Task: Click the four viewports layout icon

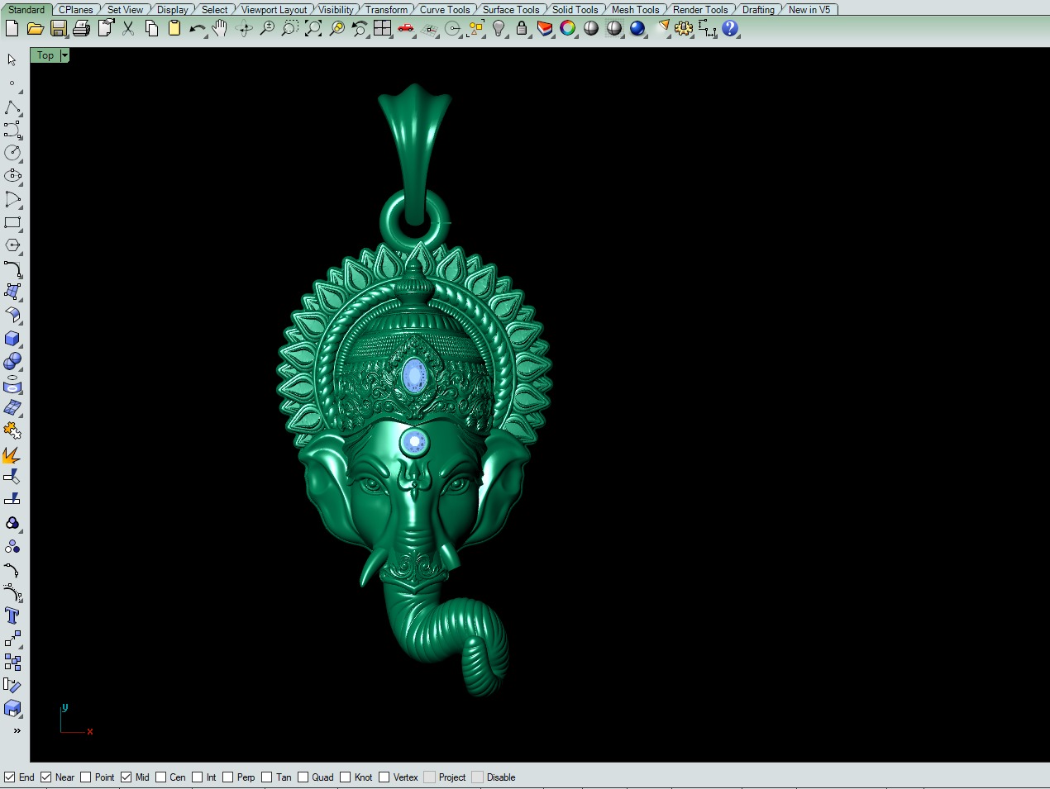Action: (x=382, y=28)
